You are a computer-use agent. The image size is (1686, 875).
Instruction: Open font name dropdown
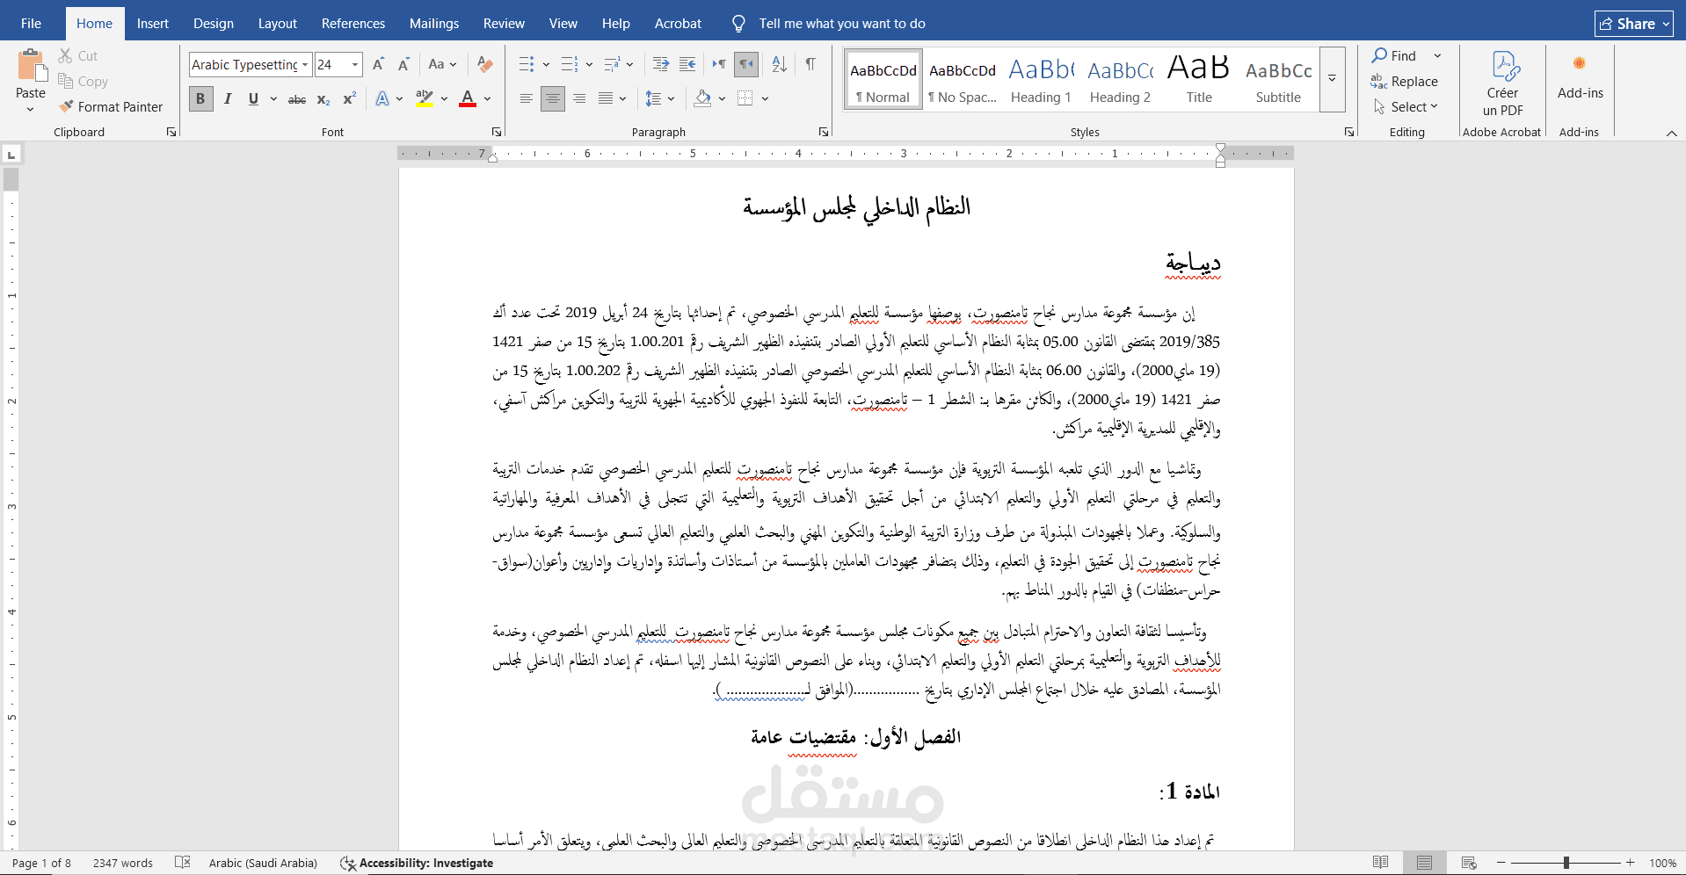(x=305, y=64)
